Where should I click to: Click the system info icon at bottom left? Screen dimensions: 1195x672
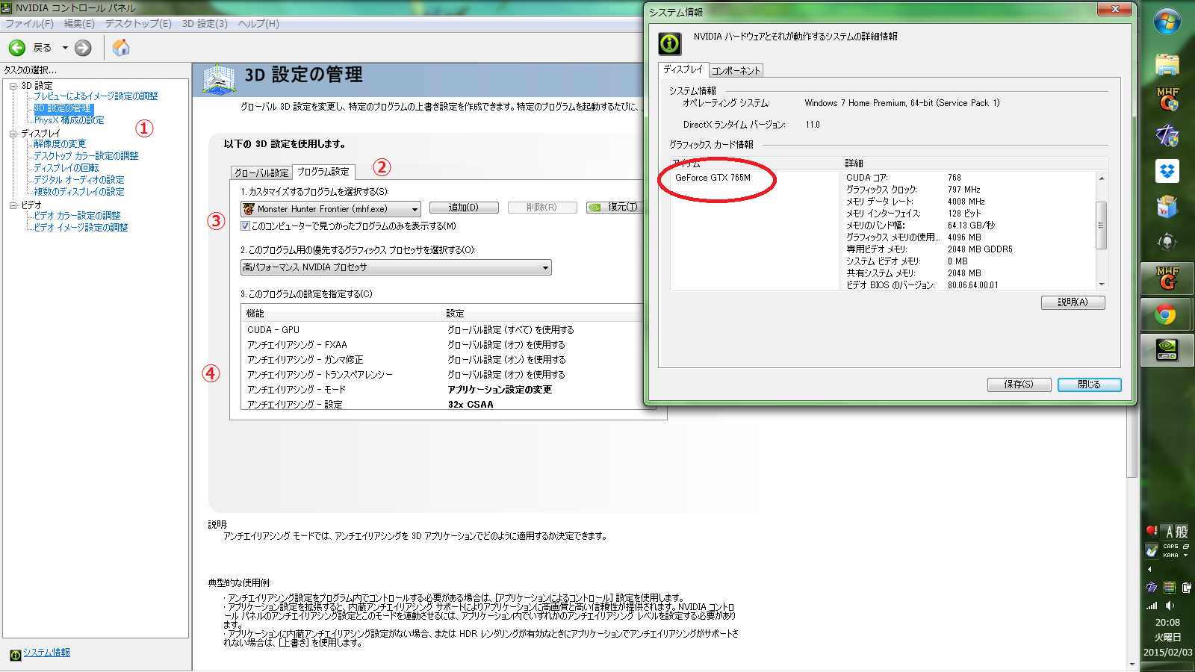(15, 655)
